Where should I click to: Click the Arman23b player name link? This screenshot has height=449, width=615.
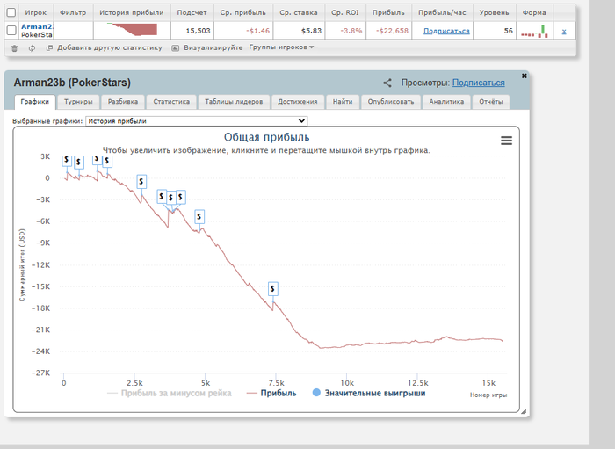[37, 26]
